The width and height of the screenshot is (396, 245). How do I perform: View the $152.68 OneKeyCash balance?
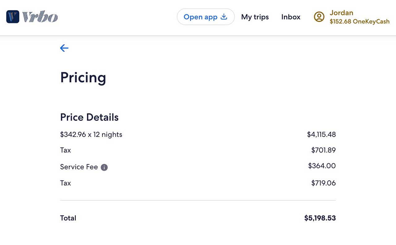coord(359,22)
